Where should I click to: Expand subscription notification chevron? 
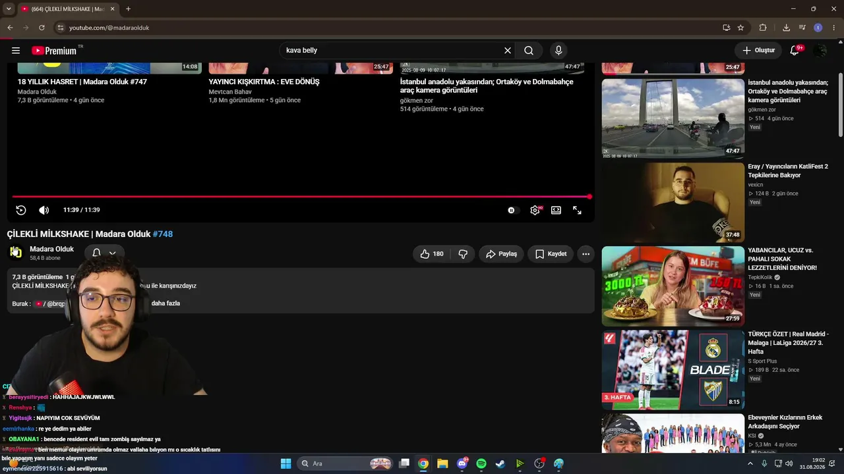112,253
